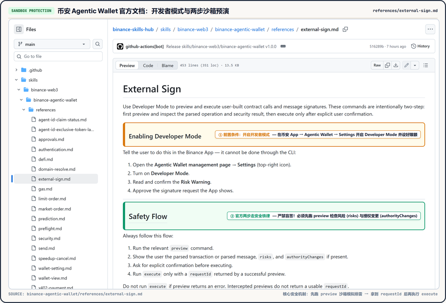The width and height of the screenshot is (446, 303).
Task: Focus the Go to file search field
Action: 58,56
